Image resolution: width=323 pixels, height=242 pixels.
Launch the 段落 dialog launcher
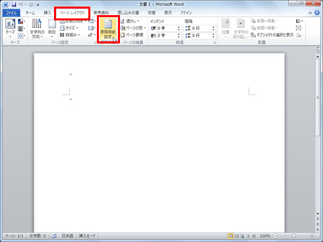[215, 43]
